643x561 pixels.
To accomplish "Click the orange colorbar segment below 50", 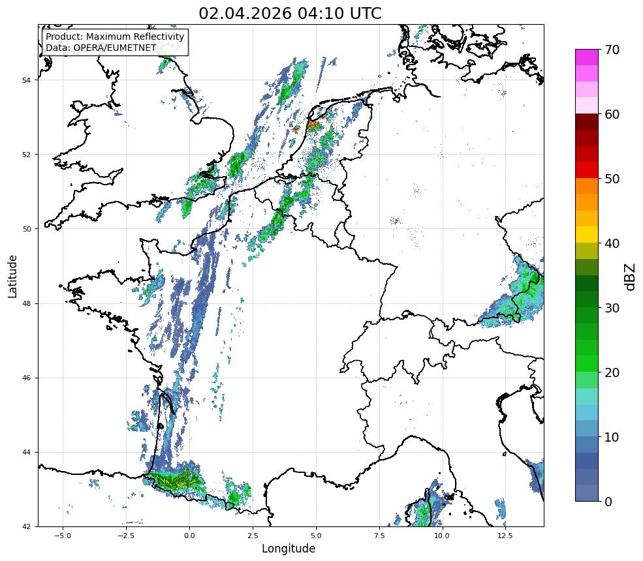I will pos(587,187).
